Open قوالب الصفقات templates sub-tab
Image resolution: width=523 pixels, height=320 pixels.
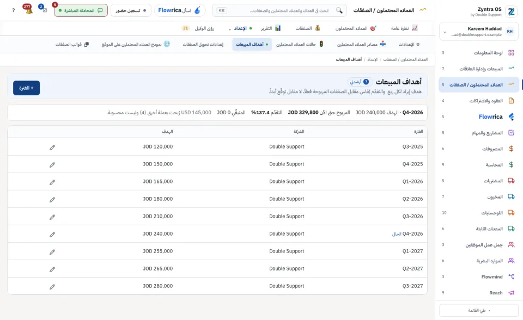click(72, 44)
